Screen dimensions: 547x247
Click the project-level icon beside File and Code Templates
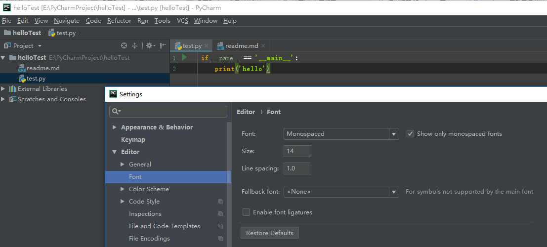click(x=220, y=226)
